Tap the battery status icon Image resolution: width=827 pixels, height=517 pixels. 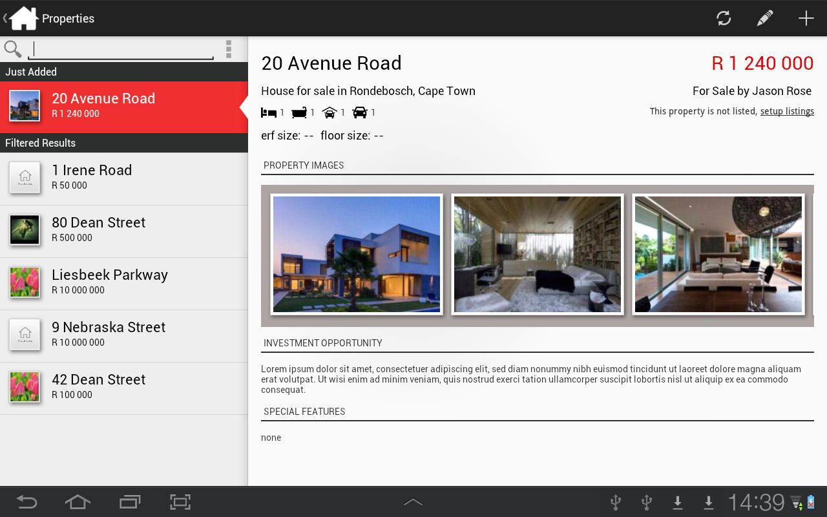811,502
